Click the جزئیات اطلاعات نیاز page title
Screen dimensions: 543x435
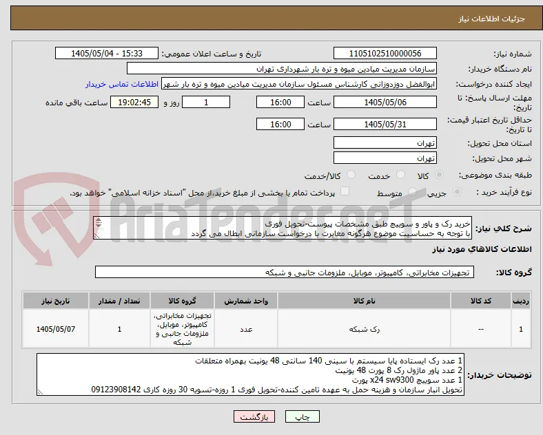click(x=492, y=19)
